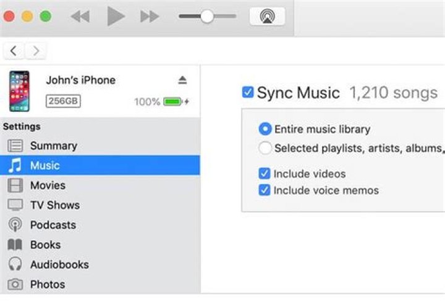This screenshot has height=307, width=445.
Task: Open the Podcasts section
Action: [100, 225]
